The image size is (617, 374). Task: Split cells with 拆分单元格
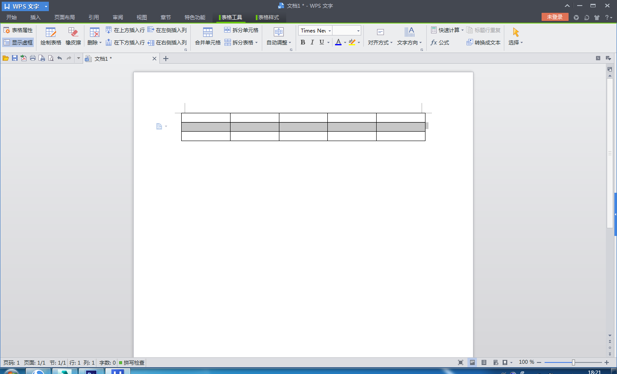241,30
